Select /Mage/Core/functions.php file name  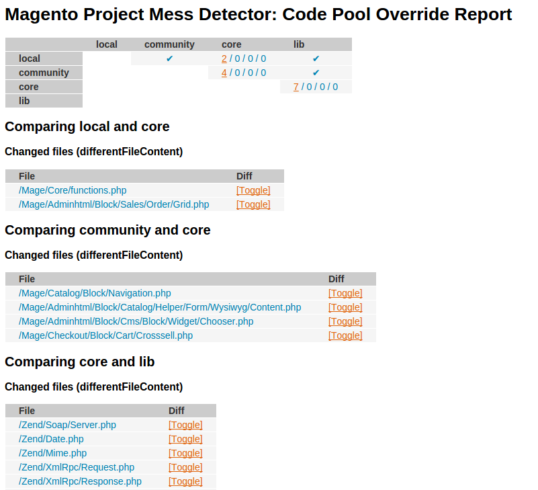(x=73, y=190)
